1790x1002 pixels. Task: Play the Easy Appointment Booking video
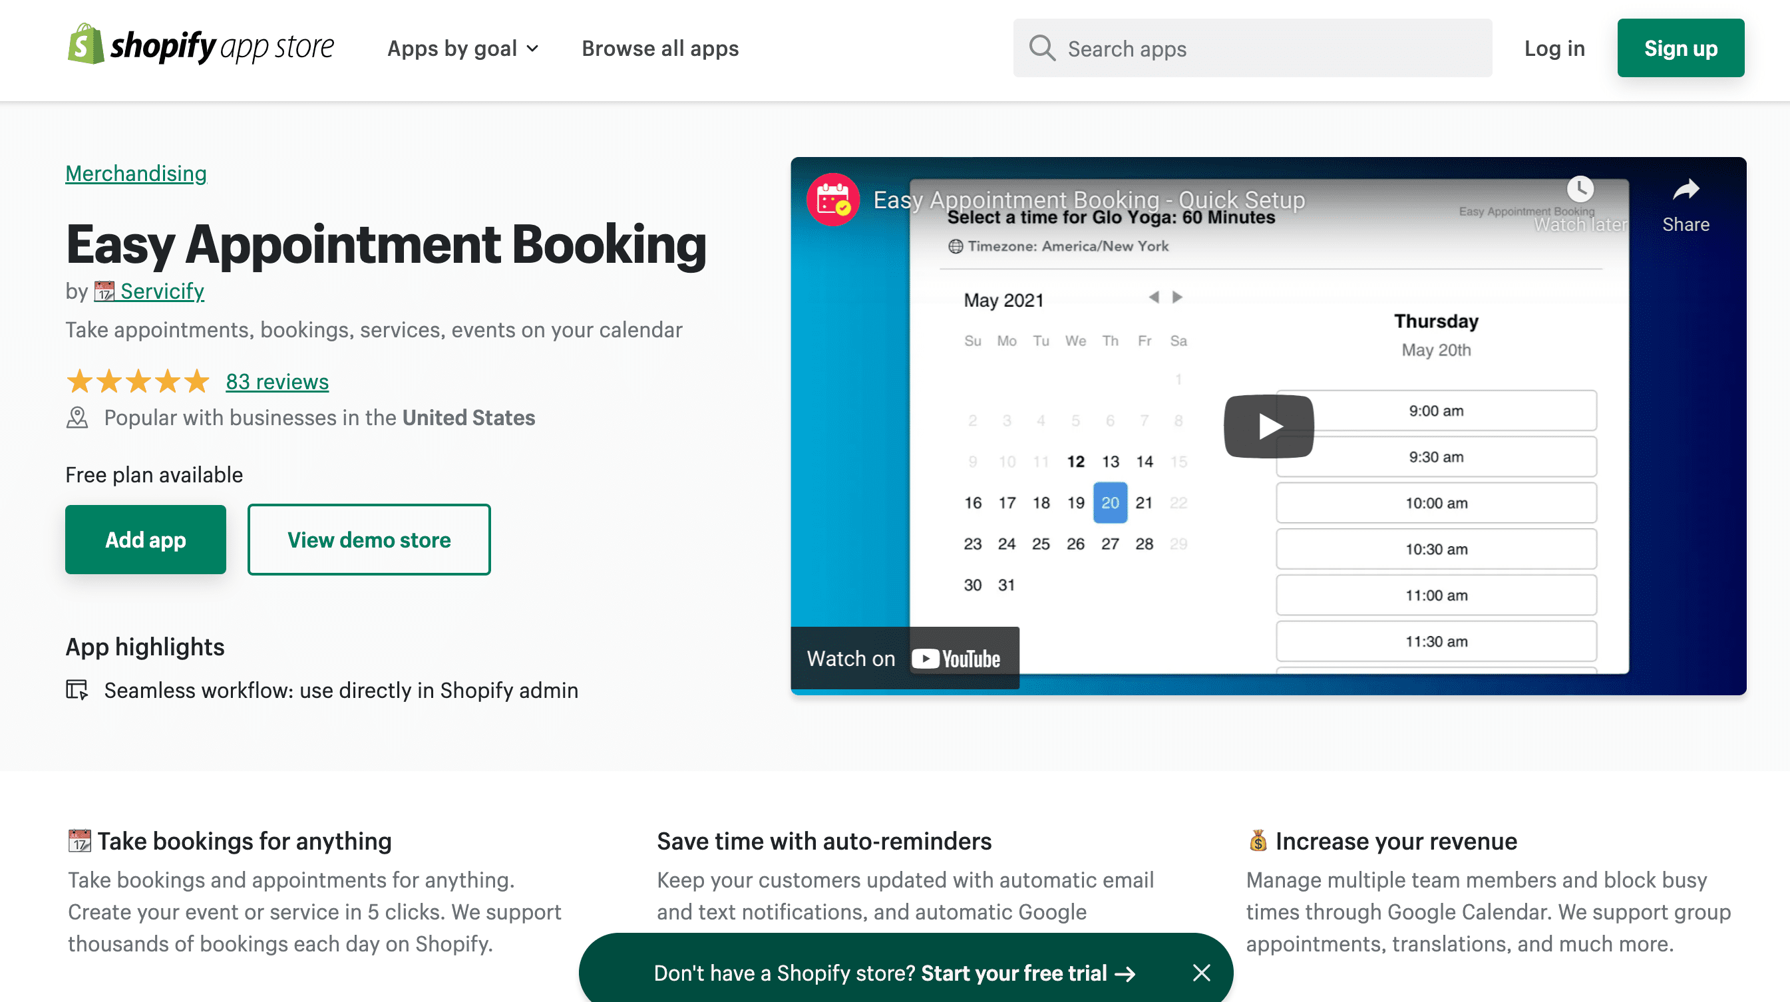1268,426
